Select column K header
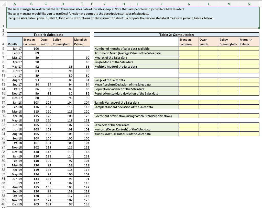The height and width of the screenshot is (208, 262). click(x=189, y=4)
